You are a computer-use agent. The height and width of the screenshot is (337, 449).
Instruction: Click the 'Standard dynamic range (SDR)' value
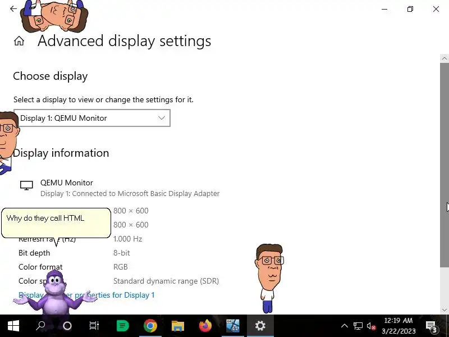[x=166, y=281]
